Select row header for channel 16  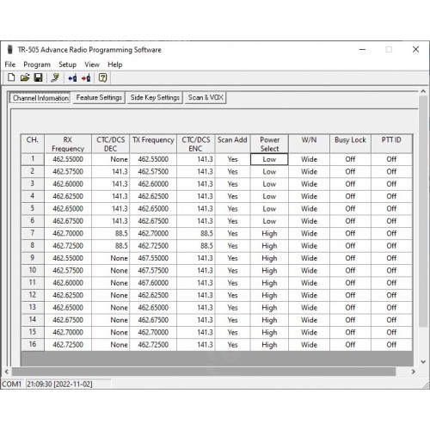[33, 345]
